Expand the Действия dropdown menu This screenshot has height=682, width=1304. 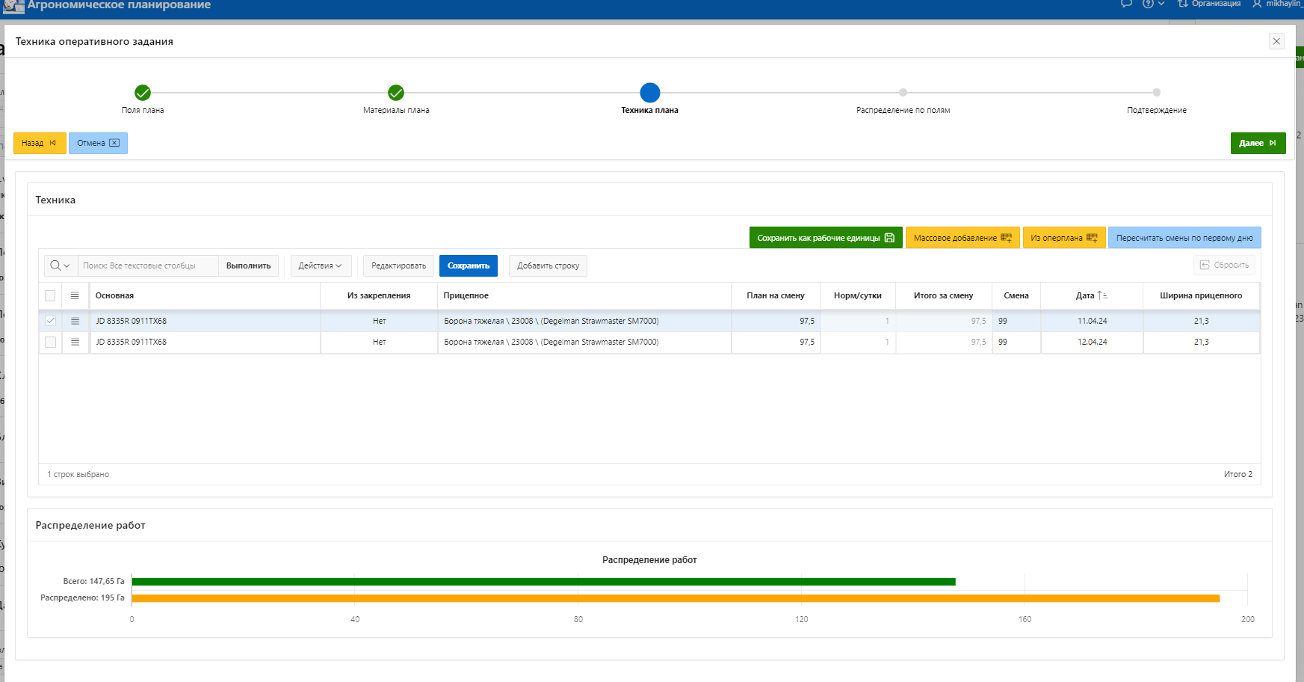coord(320,265)
